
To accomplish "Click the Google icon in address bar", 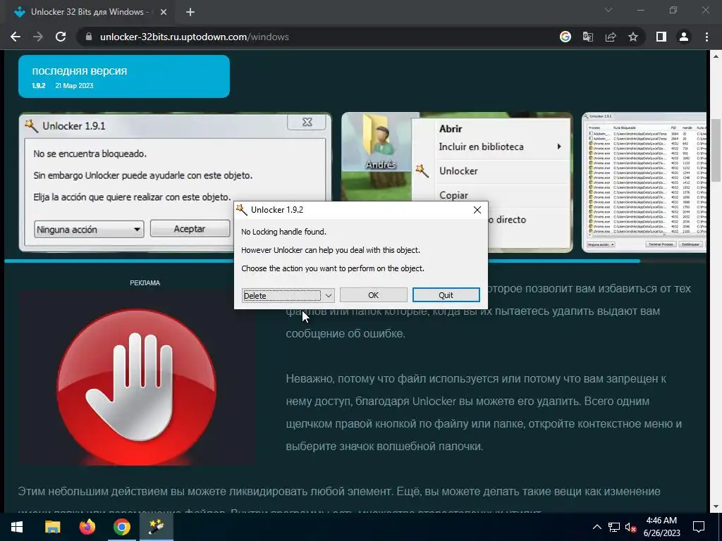I will 565,37.
